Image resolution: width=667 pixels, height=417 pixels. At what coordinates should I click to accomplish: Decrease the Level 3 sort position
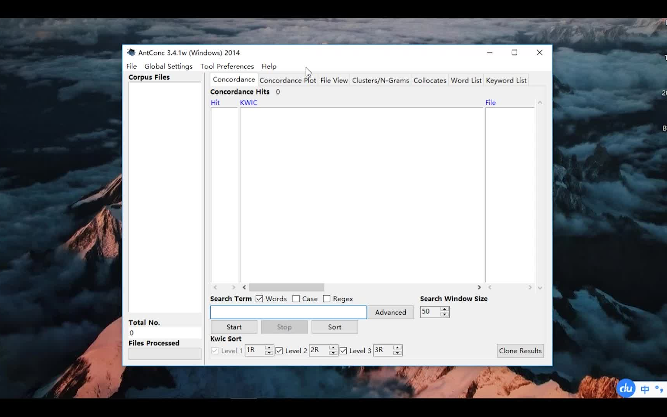397,353
